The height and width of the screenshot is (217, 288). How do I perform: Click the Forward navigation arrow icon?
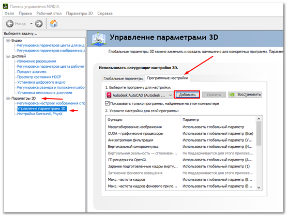(x=39, y=24)
